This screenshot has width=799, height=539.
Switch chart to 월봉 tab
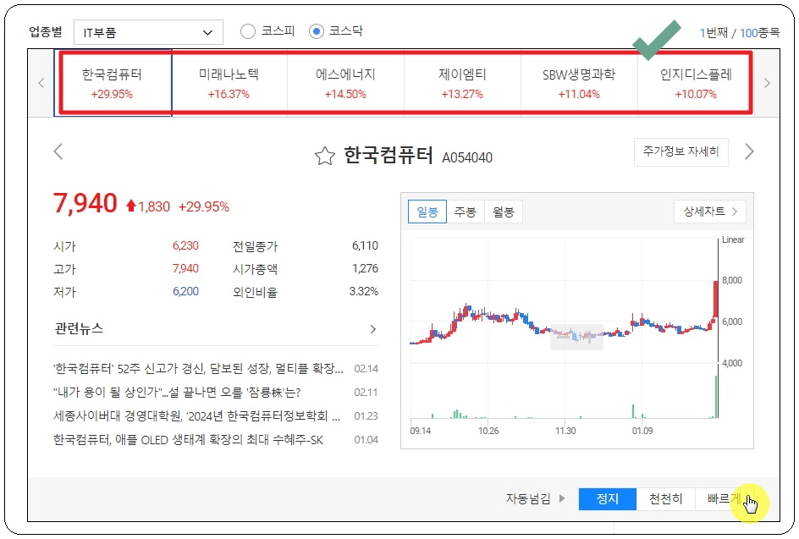tap(504, 212)
